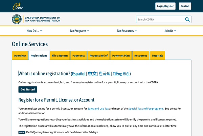This screenshot has width=203, height=136.
Task: Click the search magnifying glass icon
Action: click(x=187, y=20)
